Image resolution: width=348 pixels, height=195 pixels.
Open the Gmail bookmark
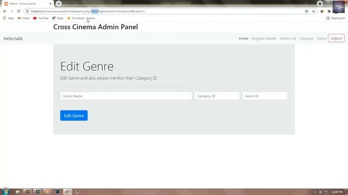point(23,18)
